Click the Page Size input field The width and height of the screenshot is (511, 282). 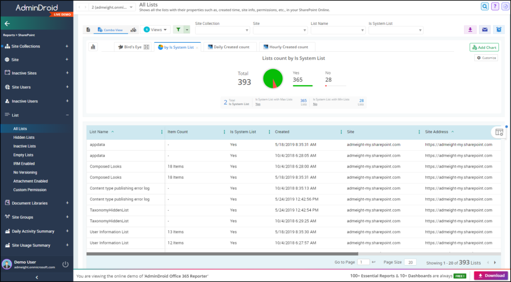[x=410, y=262]
